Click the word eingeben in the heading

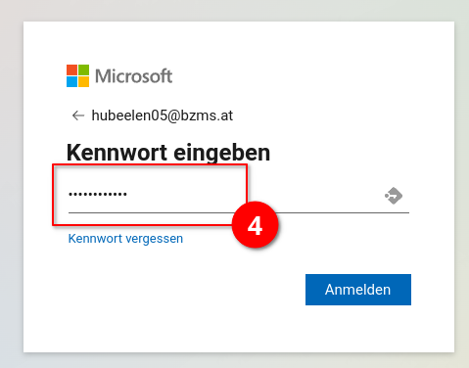click(x=222, y=153)
